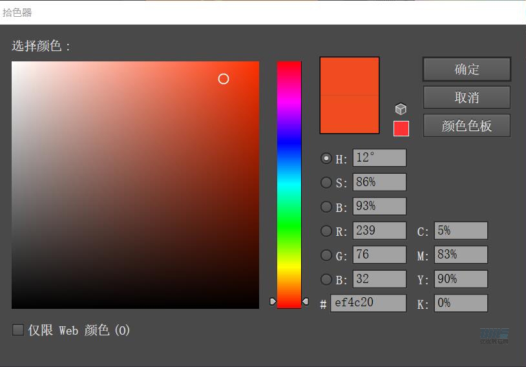The height and width of the screenshot is (367, 526).
Task: Click the hex field showing ef4c20
Action: coord(368,303)
